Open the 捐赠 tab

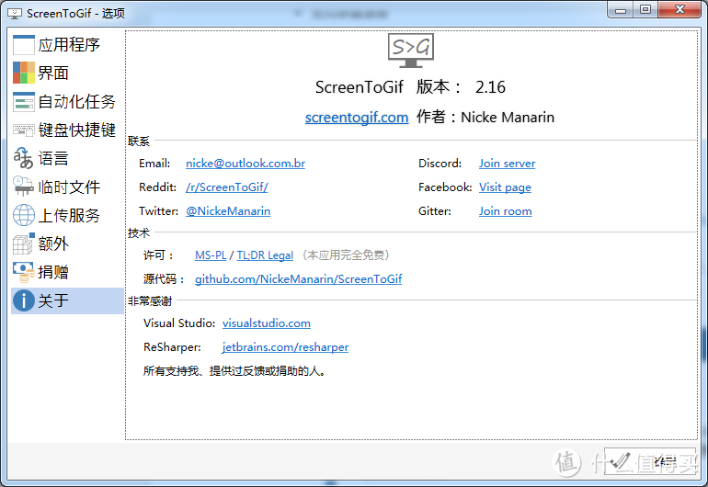click(67, 272)
